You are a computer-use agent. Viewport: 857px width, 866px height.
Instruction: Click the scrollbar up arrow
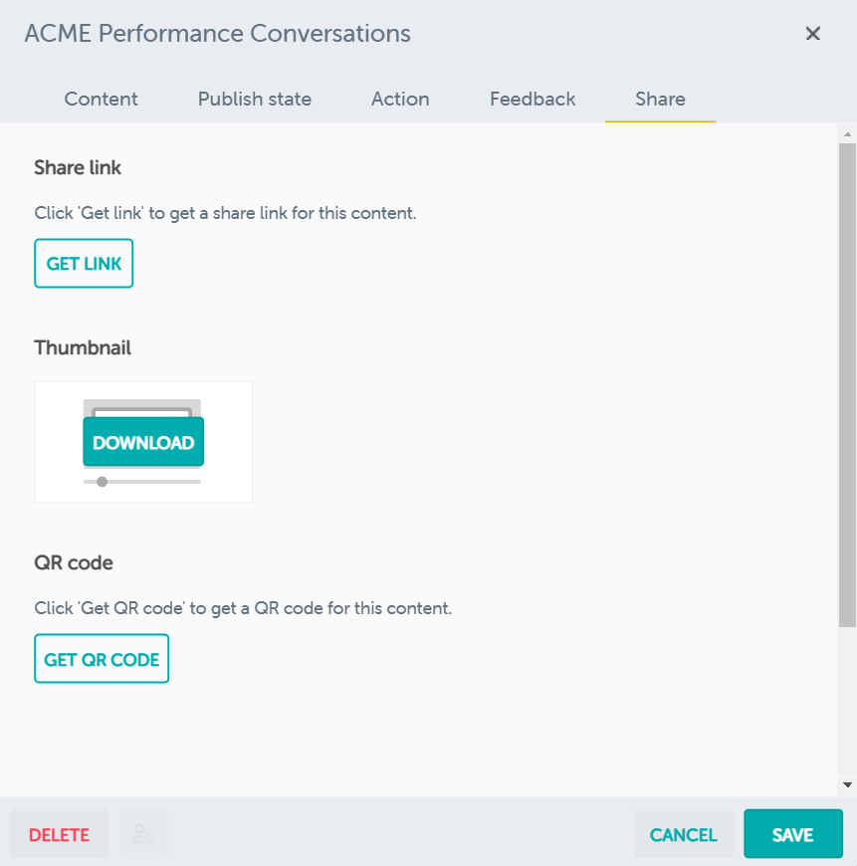click(x=847, y=134)
